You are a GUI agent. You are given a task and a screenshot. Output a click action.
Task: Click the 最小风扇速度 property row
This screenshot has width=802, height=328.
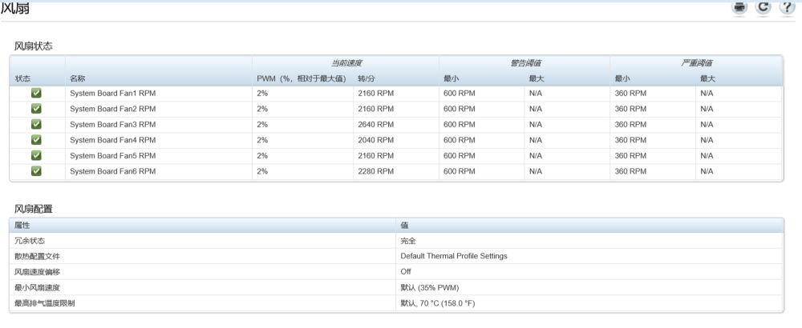tap(396, 287)
